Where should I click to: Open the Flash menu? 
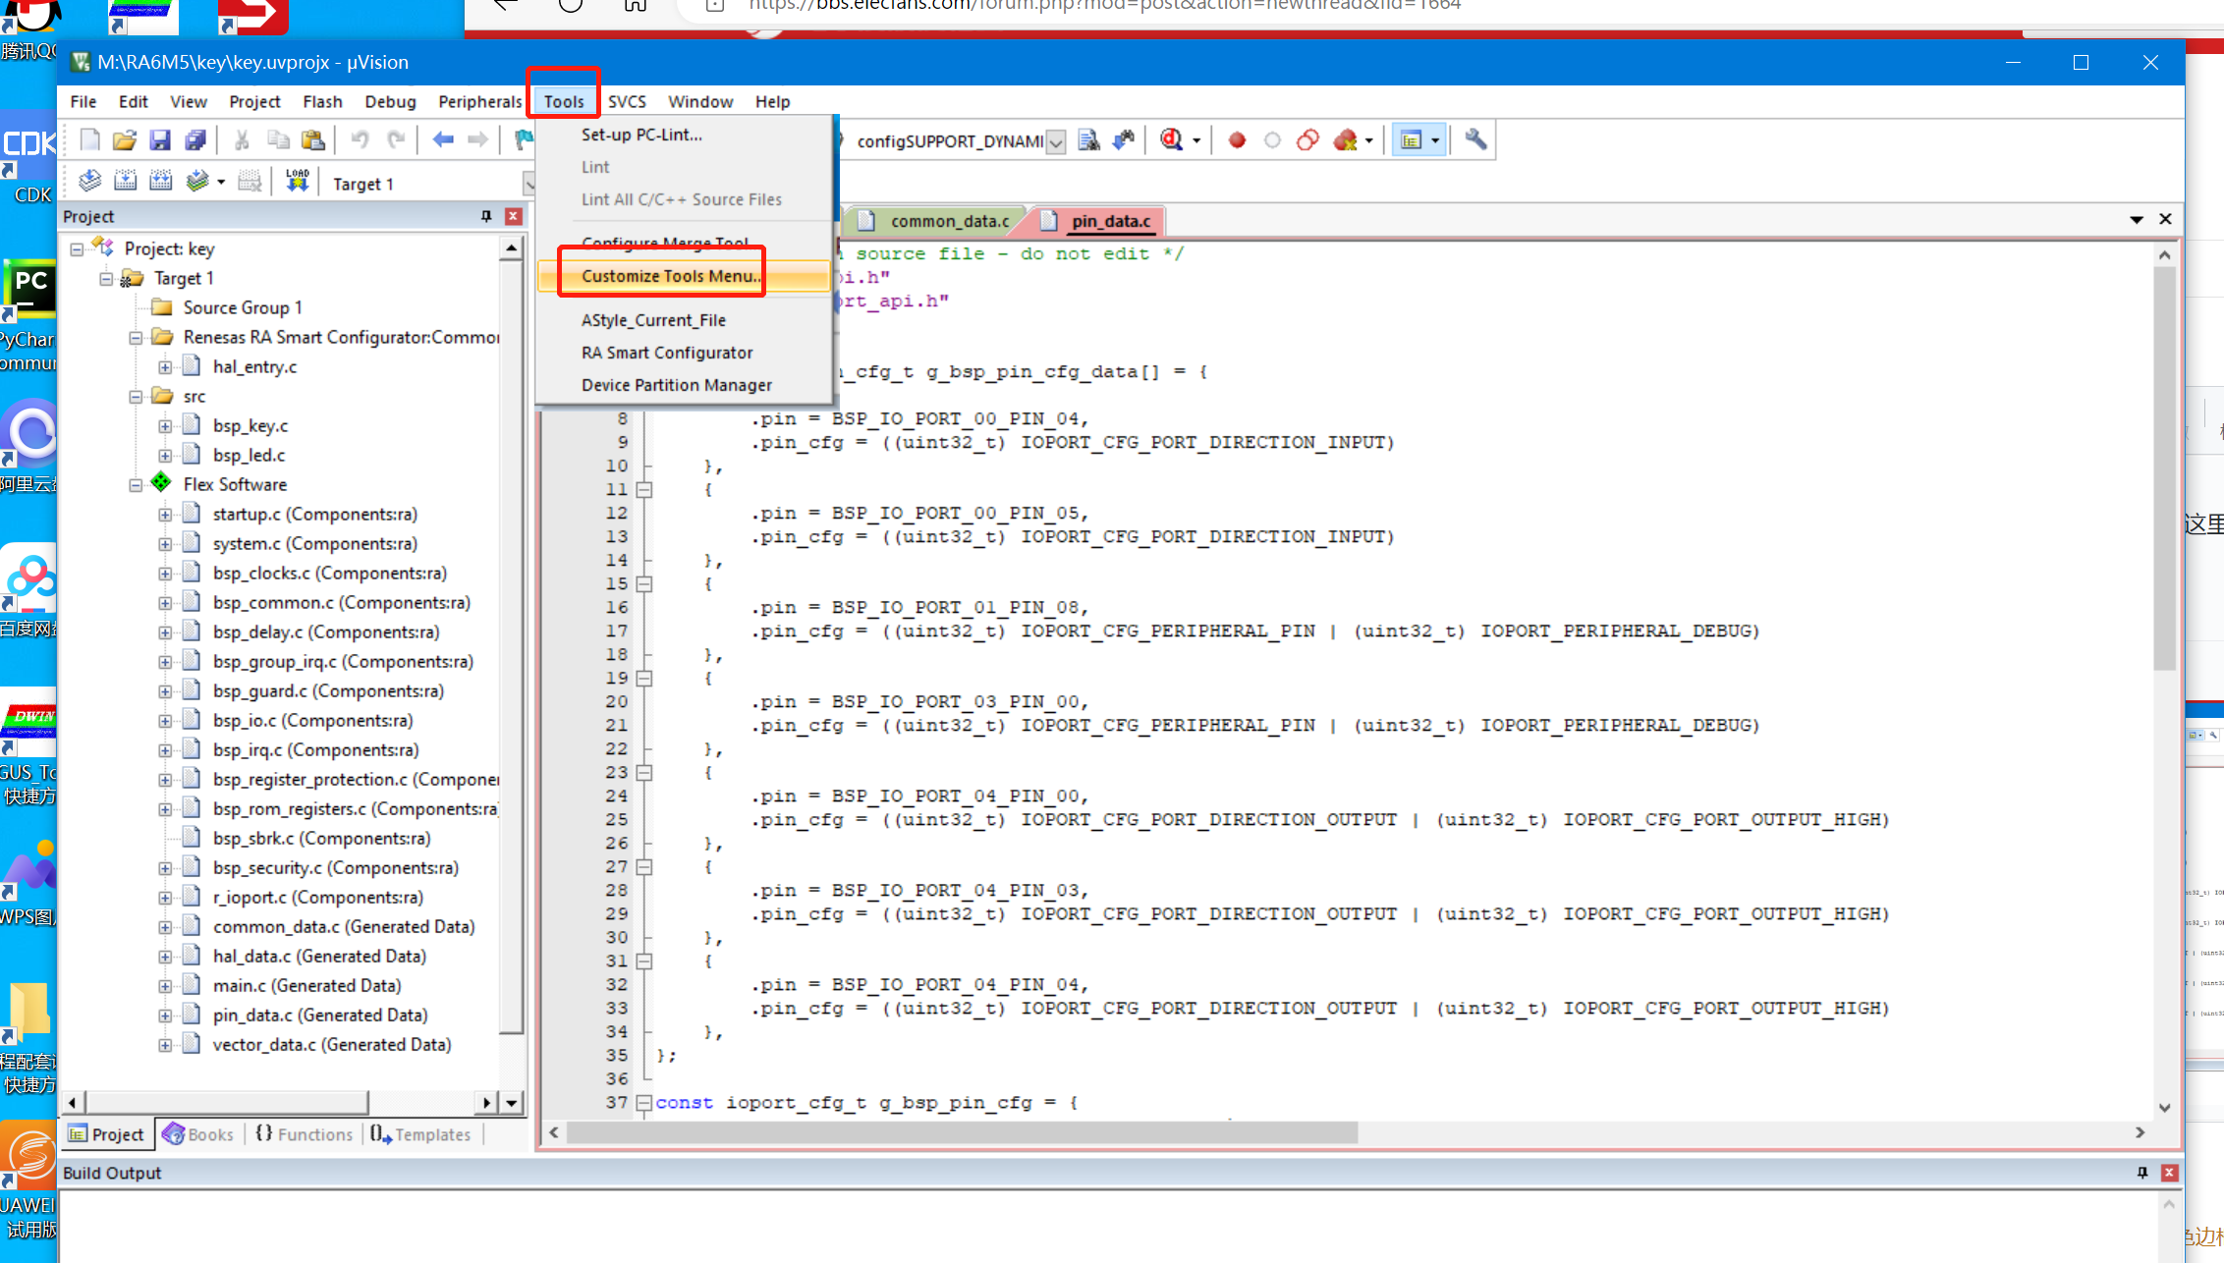point(322,101)
